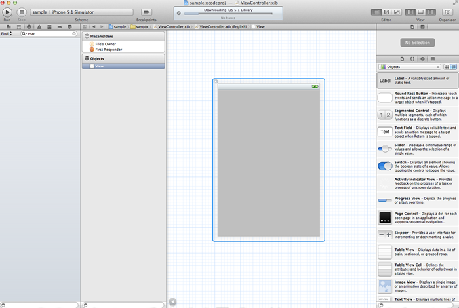Image resolution: width=459 pixels, height=308 pixels.
Task: Toggle Breakpoints in the toolbar
Action: coord(146,12)
